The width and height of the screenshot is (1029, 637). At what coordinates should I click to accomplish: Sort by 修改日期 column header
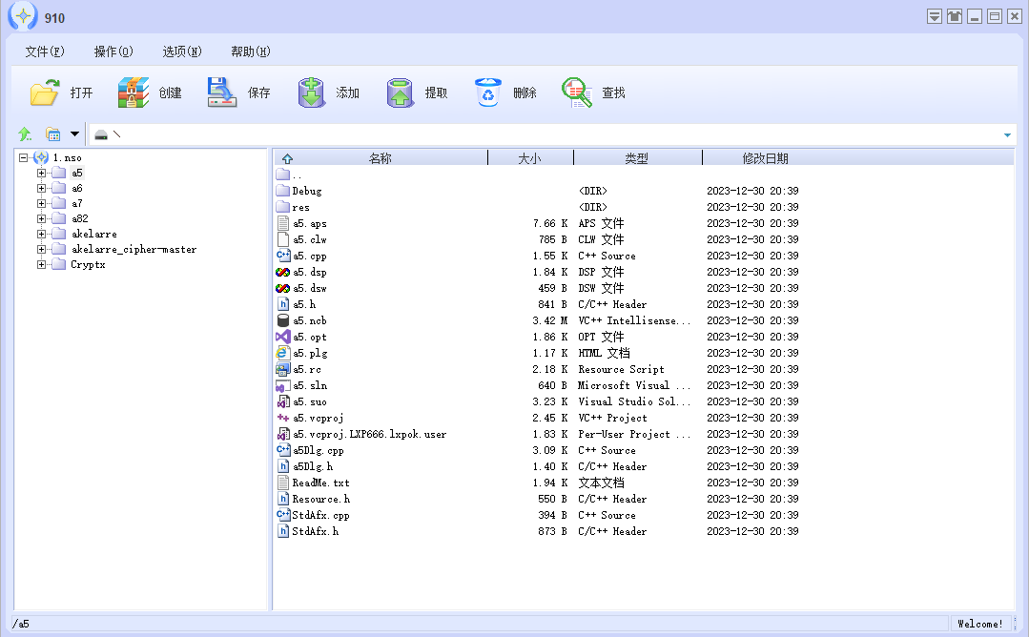[765, 158]
